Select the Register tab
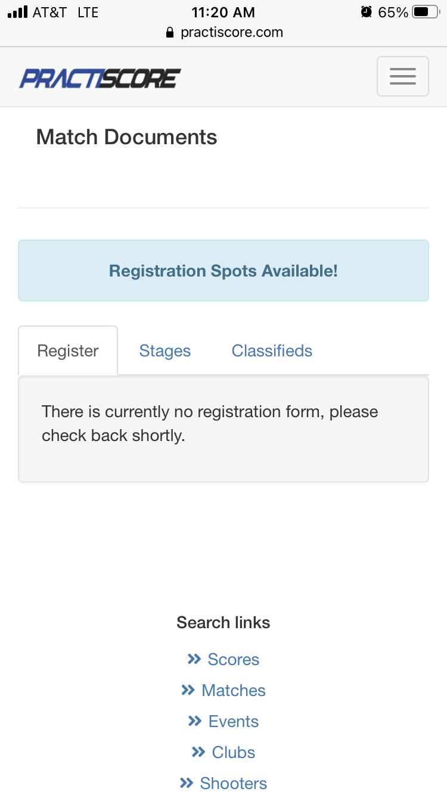The height and width of the screenshot is (795, 447). 68,351
